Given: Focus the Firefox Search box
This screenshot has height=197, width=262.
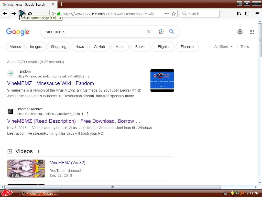Looking at the screenshot, I should (200, 14).
